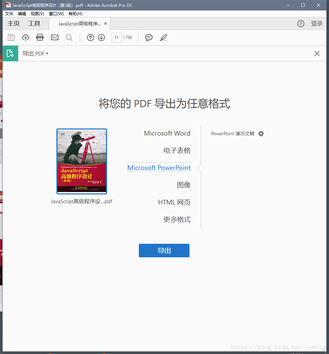Choose HTML 网页 export format
329x354 pixels.
(x=174, y=202)
